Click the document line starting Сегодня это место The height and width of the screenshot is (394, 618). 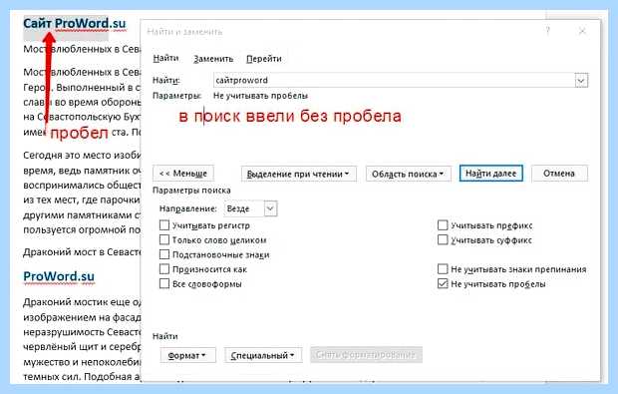tap(82, 155)
